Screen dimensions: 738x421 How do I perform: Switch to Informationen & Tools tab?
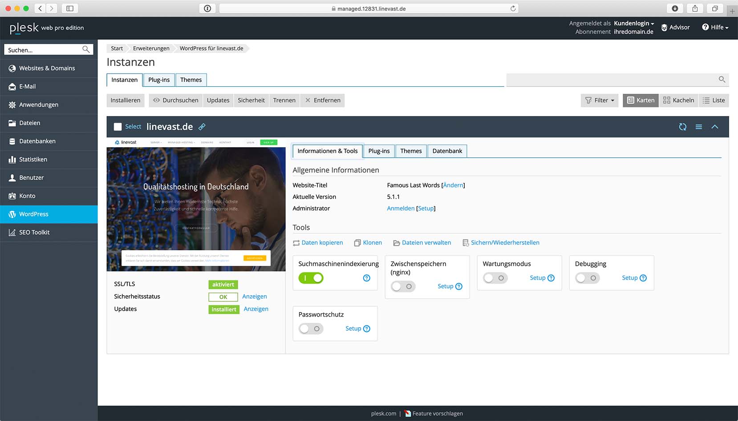pos(328,151)
